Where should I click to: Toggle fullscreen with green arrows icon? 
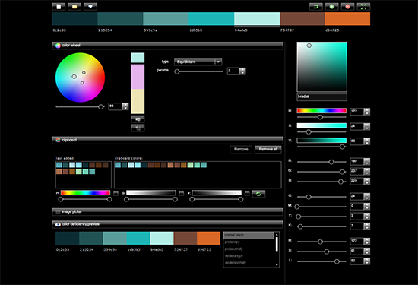(x=363, y=7)
